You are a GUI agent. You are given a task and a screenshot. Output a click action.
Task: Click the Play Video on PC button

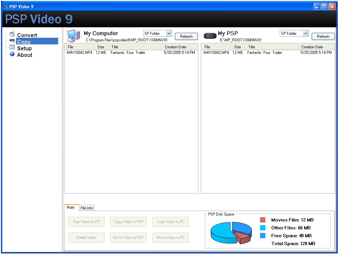[86, 222]
